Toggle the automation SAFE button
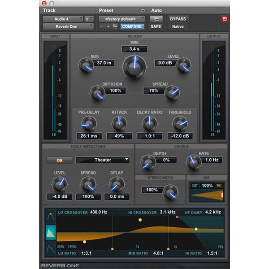This screenshot has width=269, height=269. (156, 26)
